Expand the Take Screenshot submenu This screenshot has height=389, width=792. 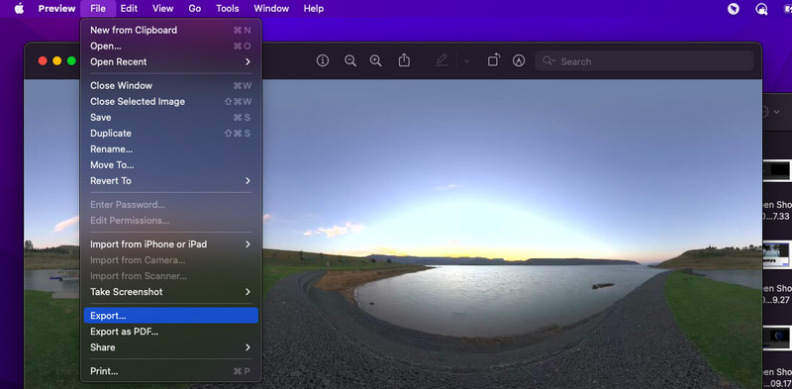[170, 291]
